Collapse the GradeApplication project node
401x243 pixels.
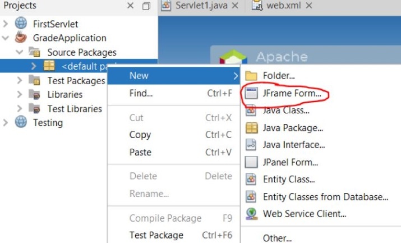pyautogui.click(x=6, y=38)
